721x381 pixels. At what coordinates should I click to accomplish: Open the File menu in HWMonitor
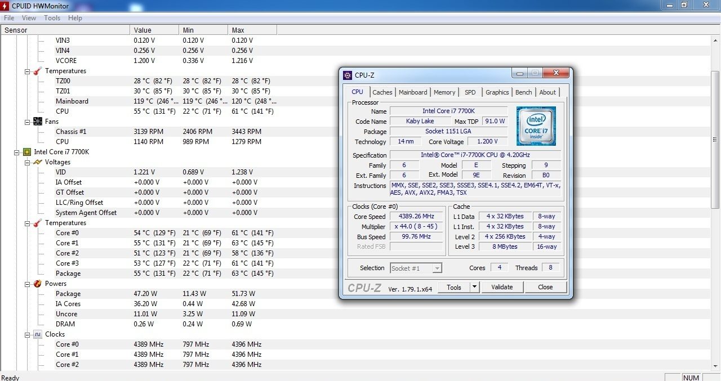[9, 18]
